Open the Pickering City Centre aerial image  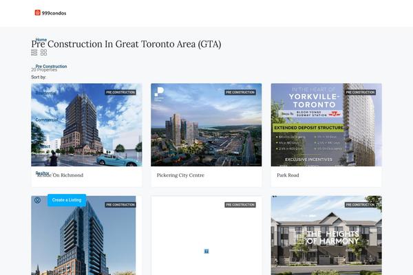pyautogui.click(x=206, y=124)
